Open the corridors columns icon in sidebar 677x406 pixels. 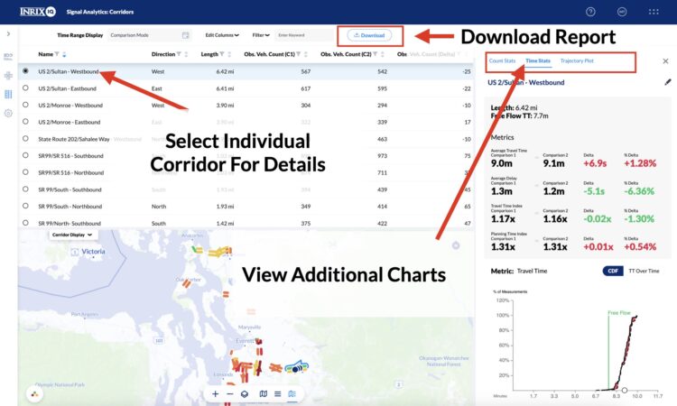(8, 94)
